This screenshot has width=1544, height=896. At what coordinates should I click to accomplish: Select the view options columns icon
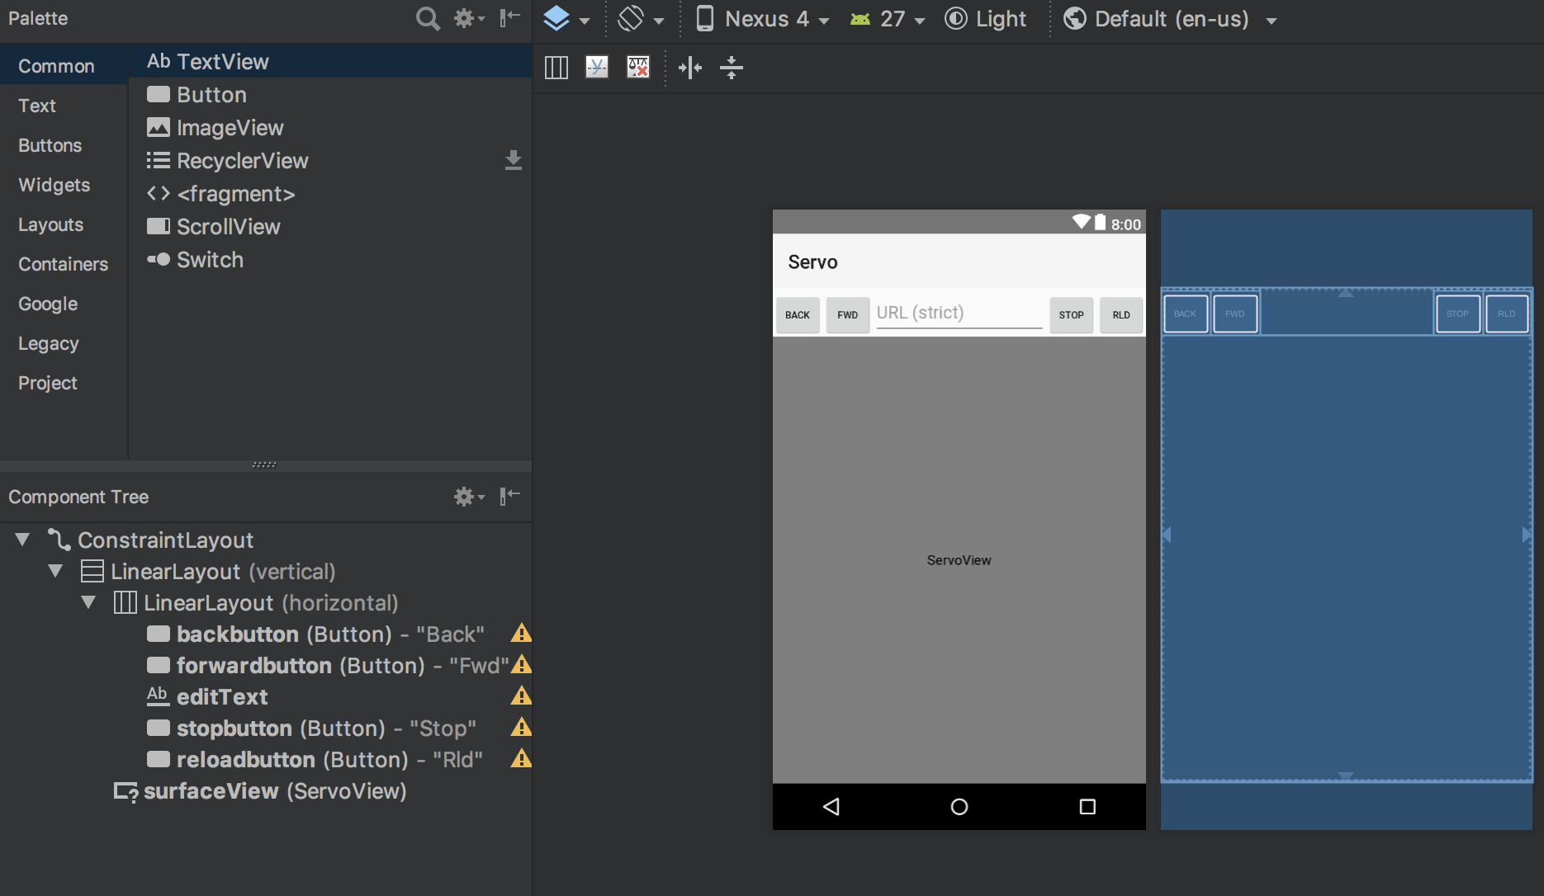pyautogui.click(x=556, y=68)
